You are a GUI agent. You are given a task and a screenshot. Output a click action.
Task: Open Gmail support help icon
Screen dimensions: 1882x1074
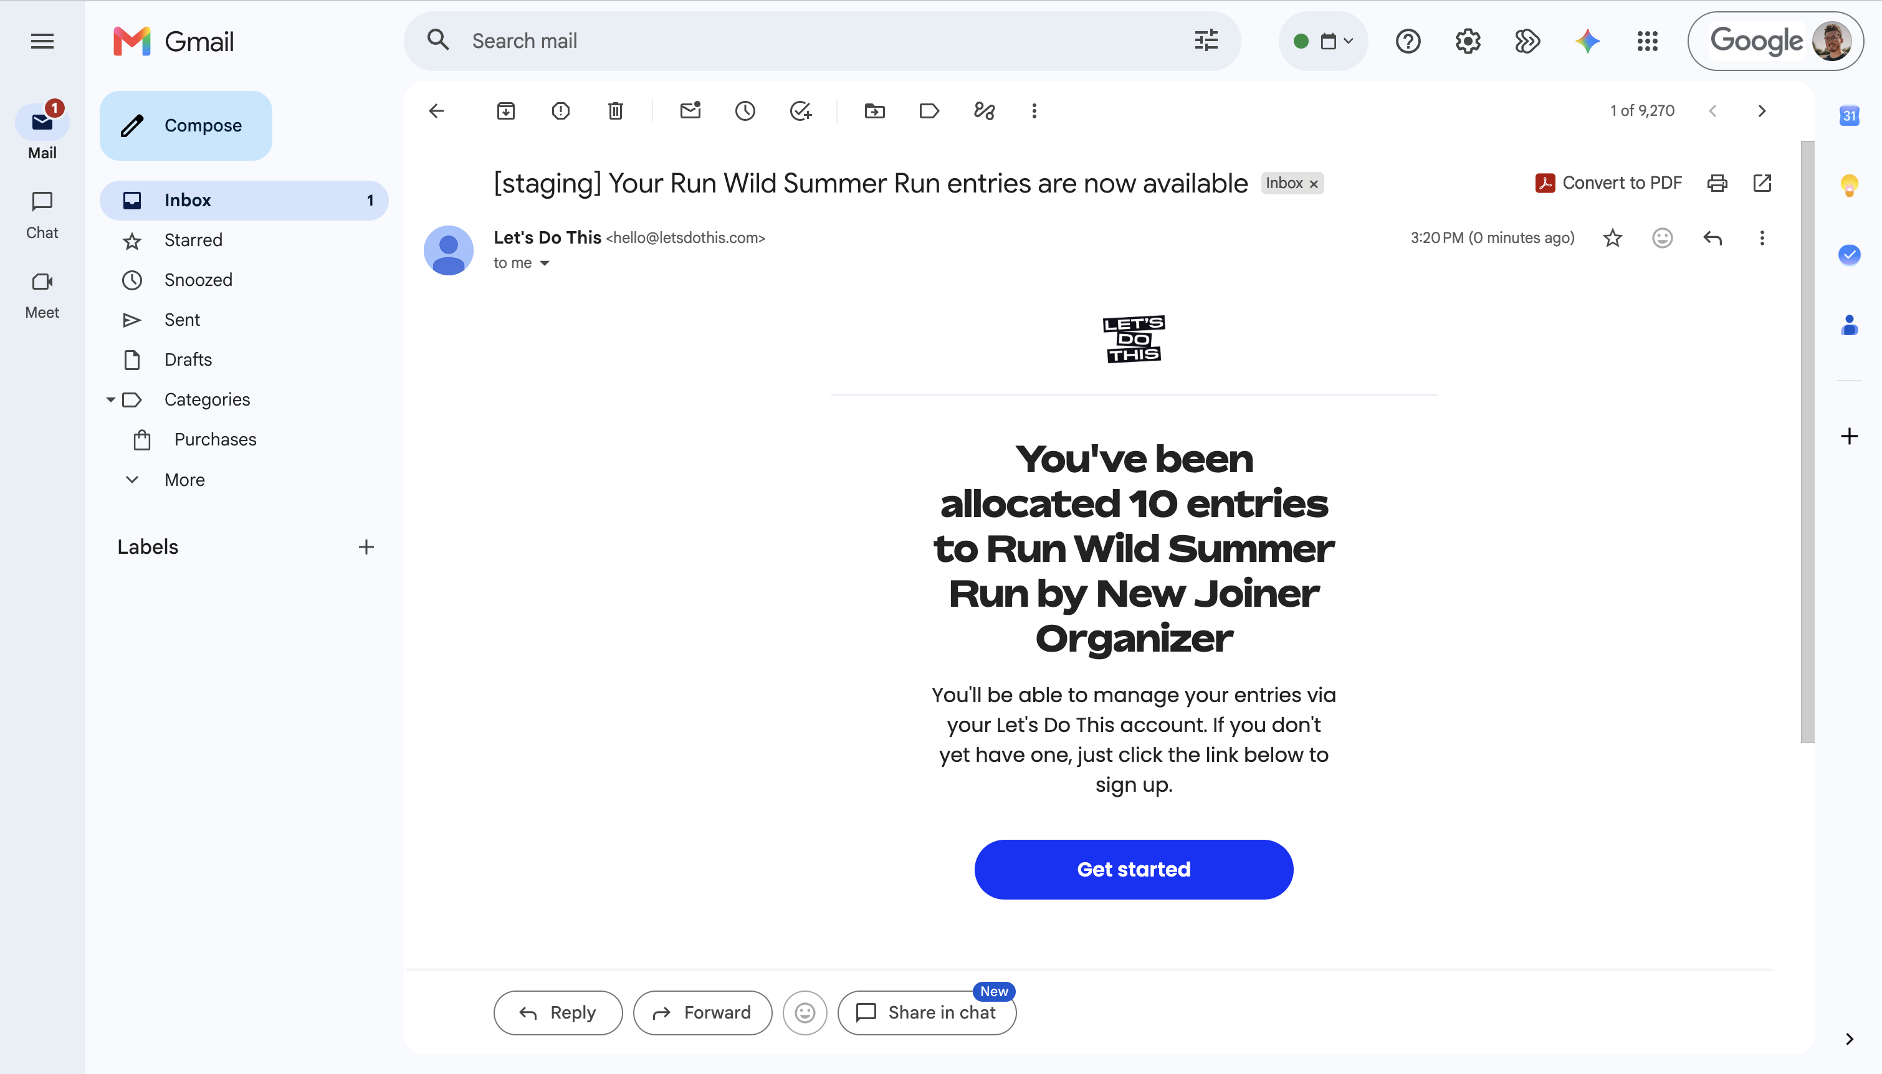click(1408, 41)
